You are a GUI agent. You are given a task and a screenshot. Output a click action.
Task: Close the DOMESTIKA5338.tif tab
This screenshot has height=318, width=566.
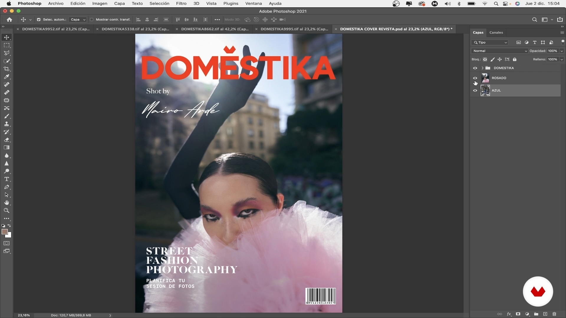click(x=97, y=29)
